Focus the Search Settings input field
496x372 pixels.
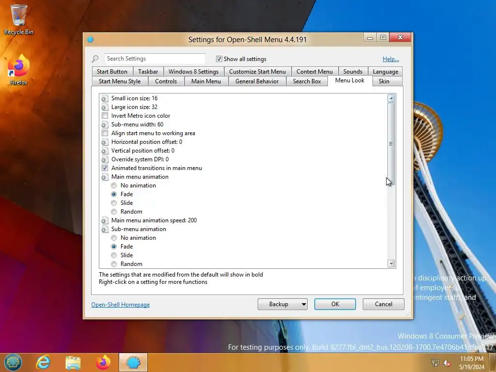[155, 59]
